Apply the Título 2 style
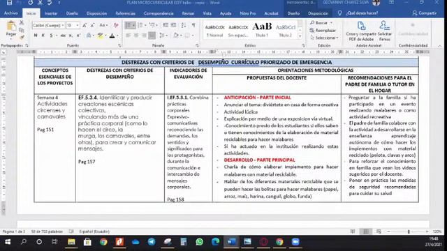The height and width of the screenshot is (251, 447). pyautogui.click(x=286, y=30)
